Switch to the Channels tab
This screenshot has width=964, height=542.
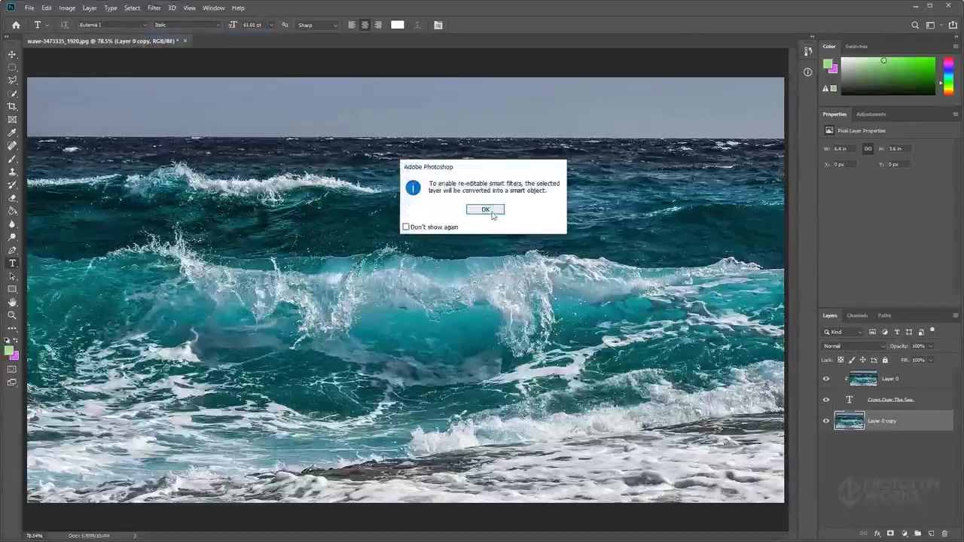pyautogui.click(x=857, y=315)
